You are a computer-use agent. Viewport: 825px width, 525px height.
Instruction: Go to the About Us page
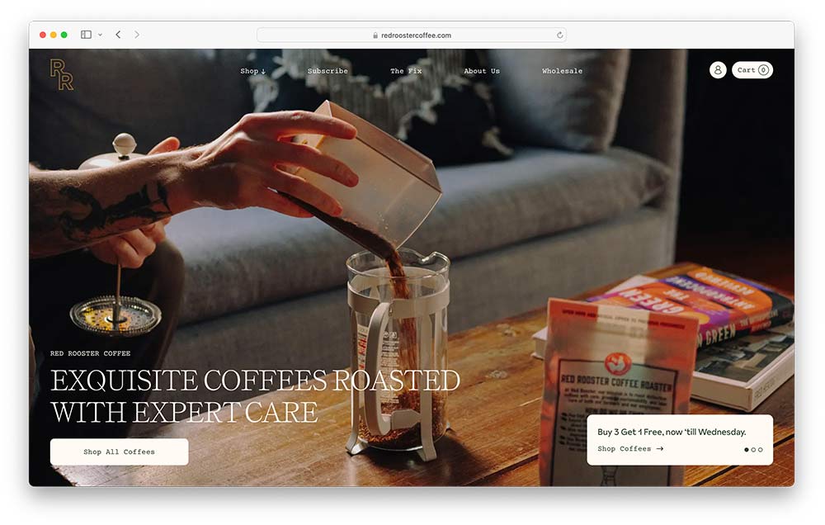pyautogui.click(x=482, y=71)
